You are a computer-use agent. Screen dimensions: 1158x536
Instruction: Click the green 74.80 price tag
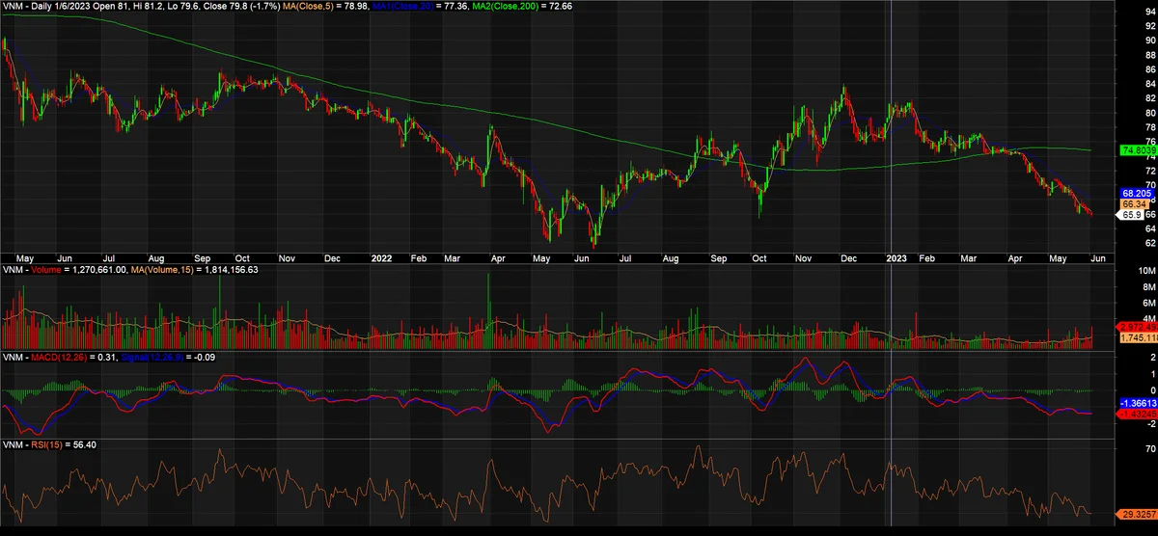1137,150
